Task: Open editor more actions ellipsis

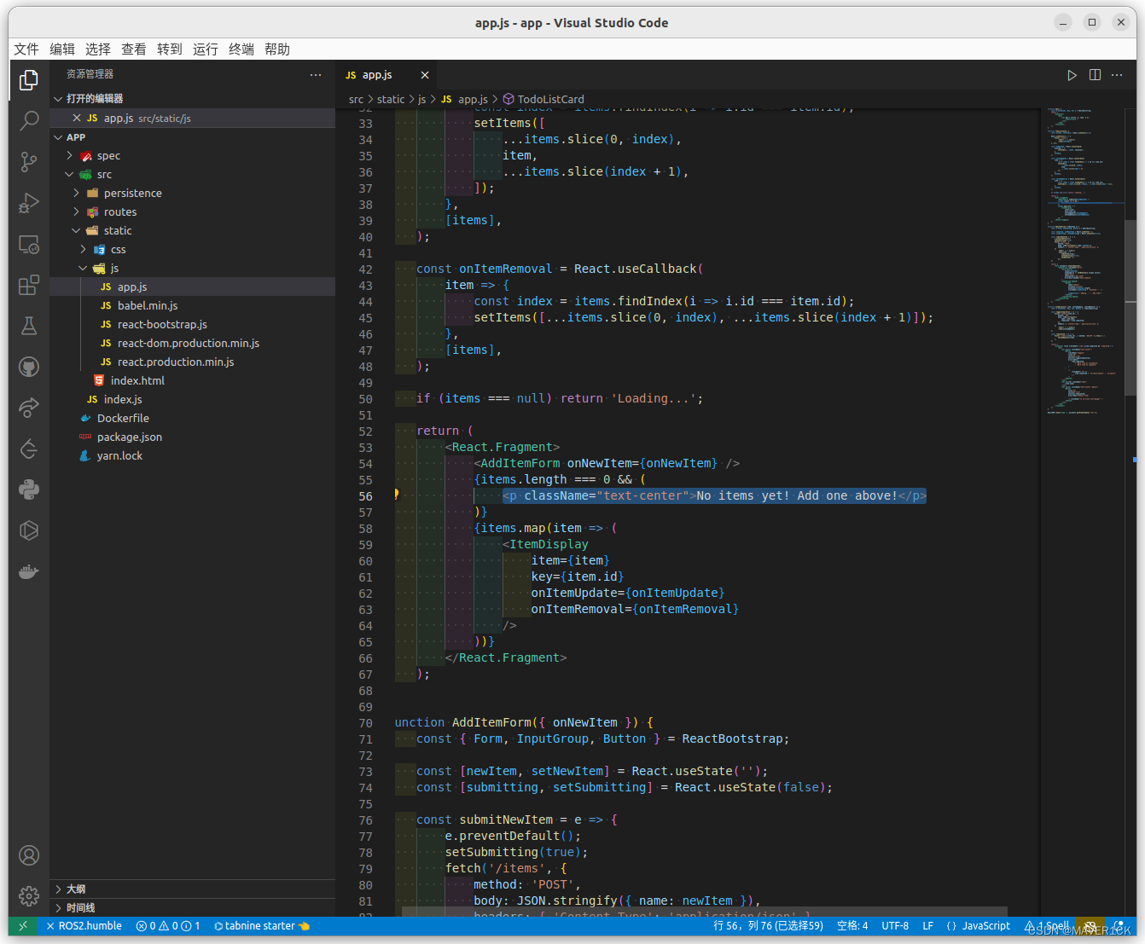Action: [x=1117, y=75]
